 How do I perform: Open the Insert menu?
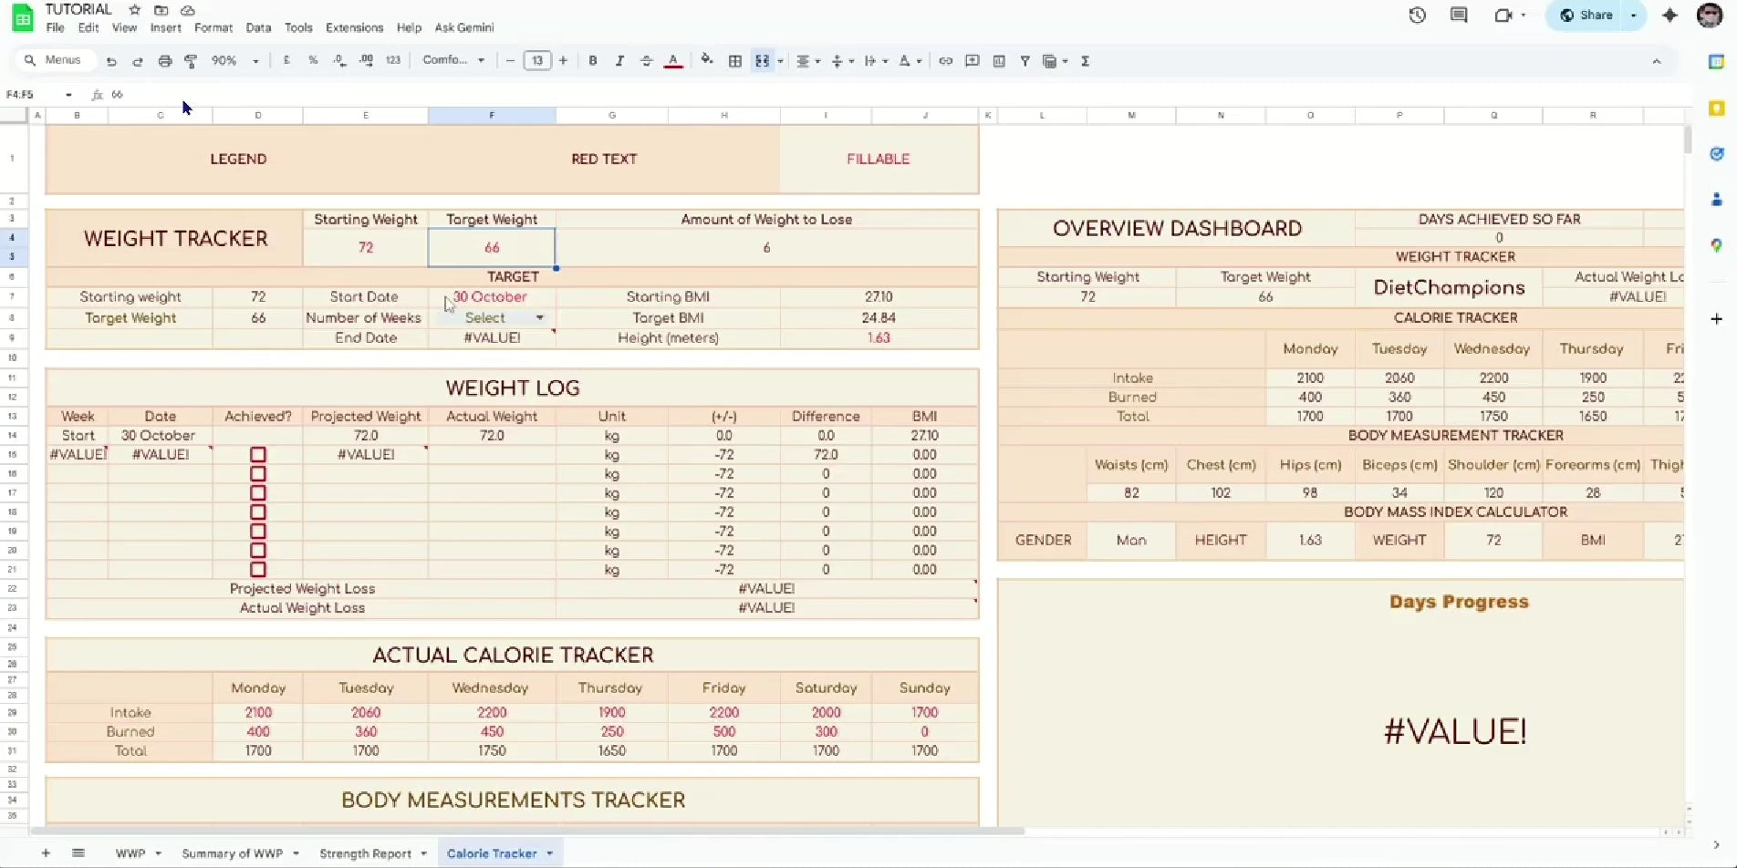166,27
